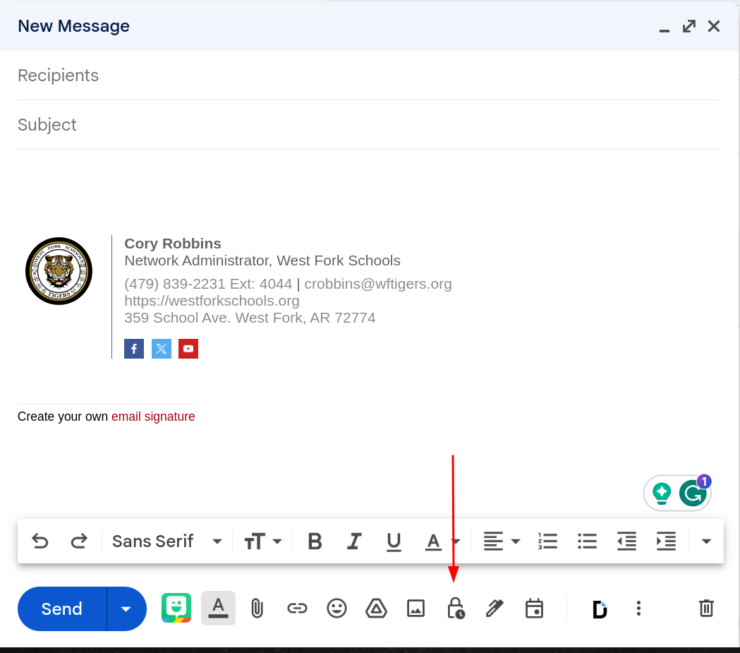Image resolution: width=740 pixels, height=653 pixels.
Task: Send the email message
Action: [62, 609]
